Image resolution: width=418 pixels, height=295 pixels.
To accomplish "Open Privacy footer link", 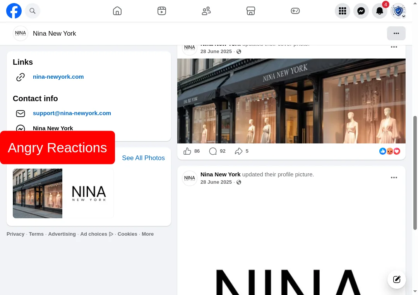I will (15, 234).
